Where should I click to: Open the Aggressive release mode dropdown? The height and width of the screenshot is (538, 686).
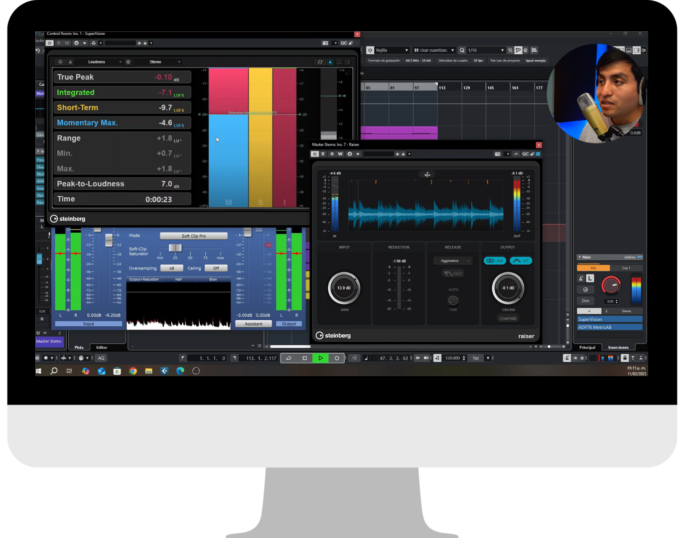click(453, 261)
